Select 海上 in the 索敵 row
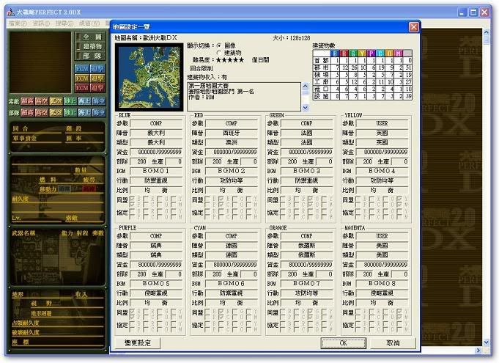The image size is (499, 363). [85, 101]
